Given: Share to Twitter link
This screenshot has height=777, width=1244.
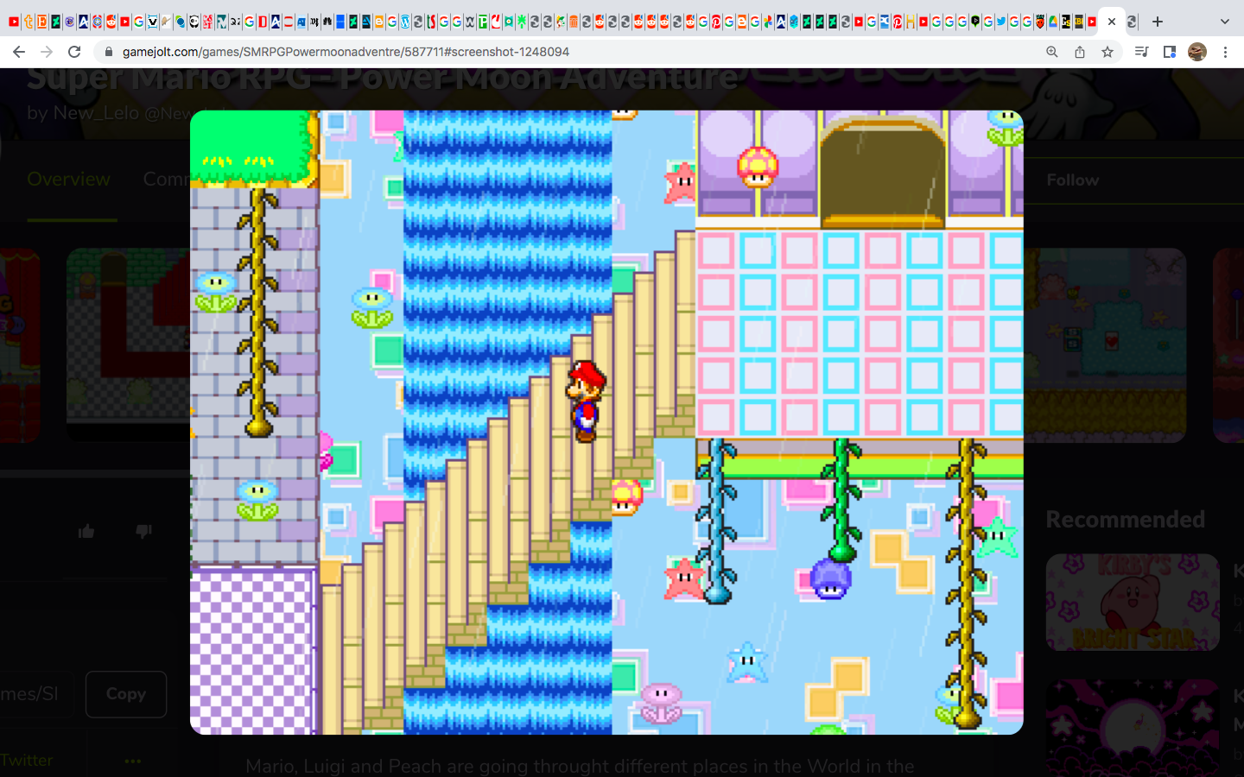Looking at the screenshot, I should pos(26,761).
